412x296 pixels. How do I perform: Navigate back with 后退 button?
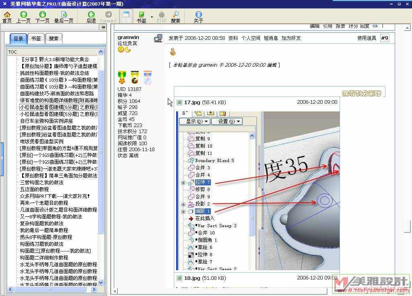tap(91, 17)
